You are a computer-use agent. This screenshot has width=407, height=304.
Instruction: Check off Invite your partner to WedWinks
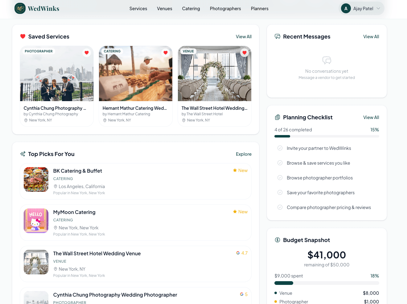click(x=280, y=148)
